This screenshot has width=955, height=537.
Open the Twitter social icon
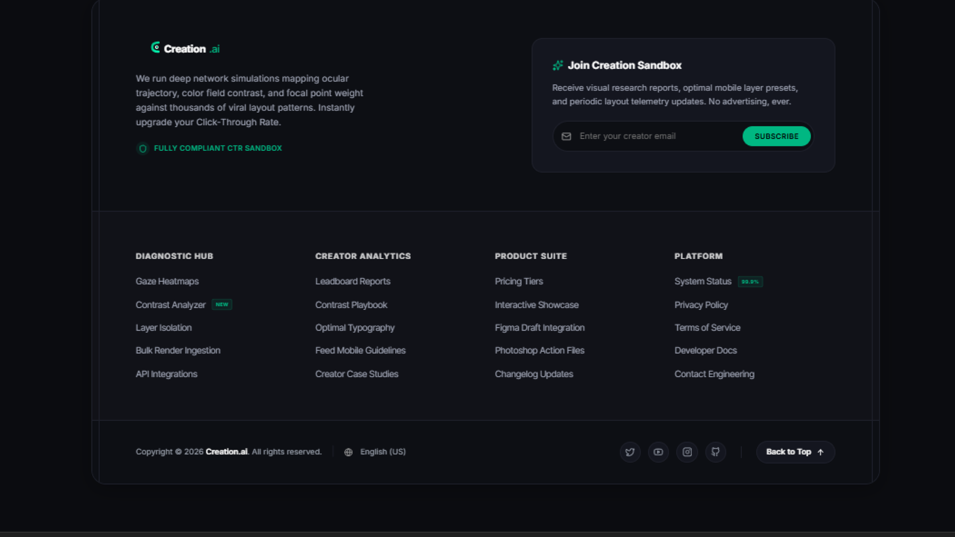point(630,452)
